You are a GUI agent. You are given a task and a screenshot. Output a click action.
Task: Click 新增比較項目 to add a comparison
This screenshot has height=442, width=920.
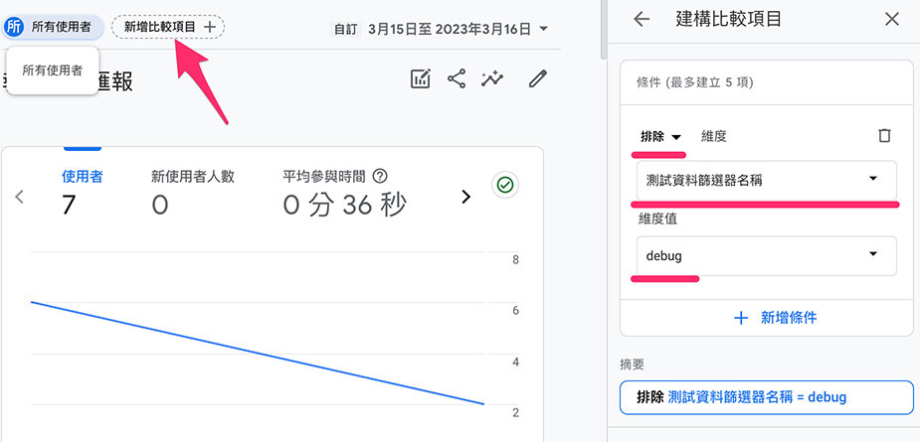point(168,27)
